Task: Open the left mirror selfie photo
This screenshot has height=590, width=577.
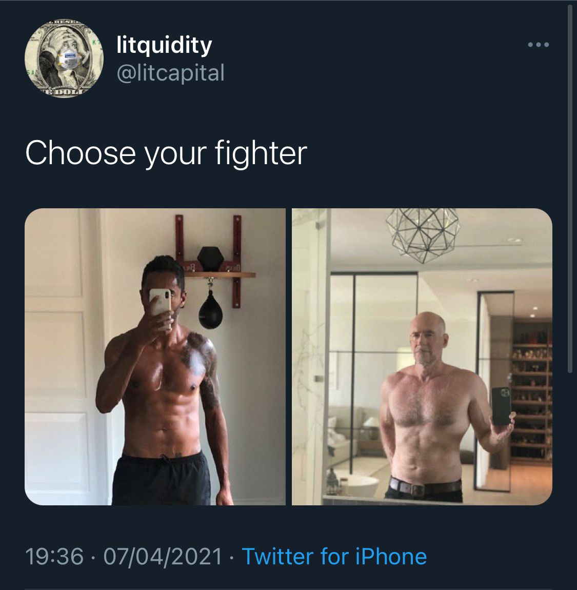Action: 155,357
